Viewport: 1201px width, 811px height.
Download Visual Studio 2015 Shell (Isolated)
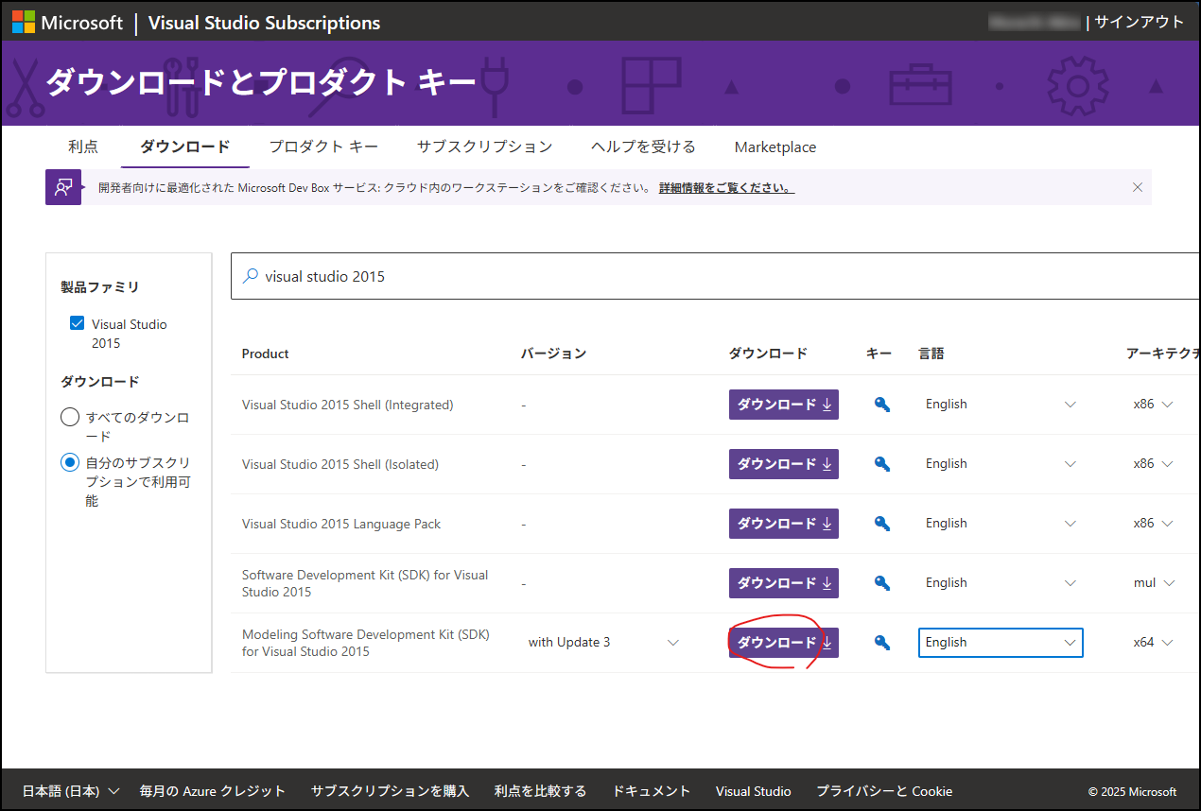784,464
